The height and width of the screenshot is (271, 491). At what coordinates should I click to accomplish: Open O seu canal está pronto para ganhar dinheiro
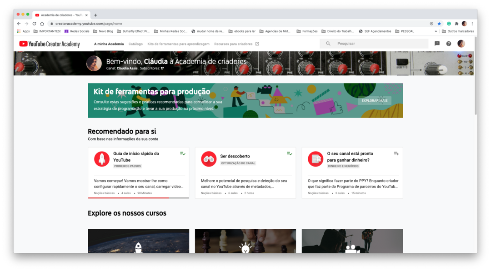click(350, 157)
